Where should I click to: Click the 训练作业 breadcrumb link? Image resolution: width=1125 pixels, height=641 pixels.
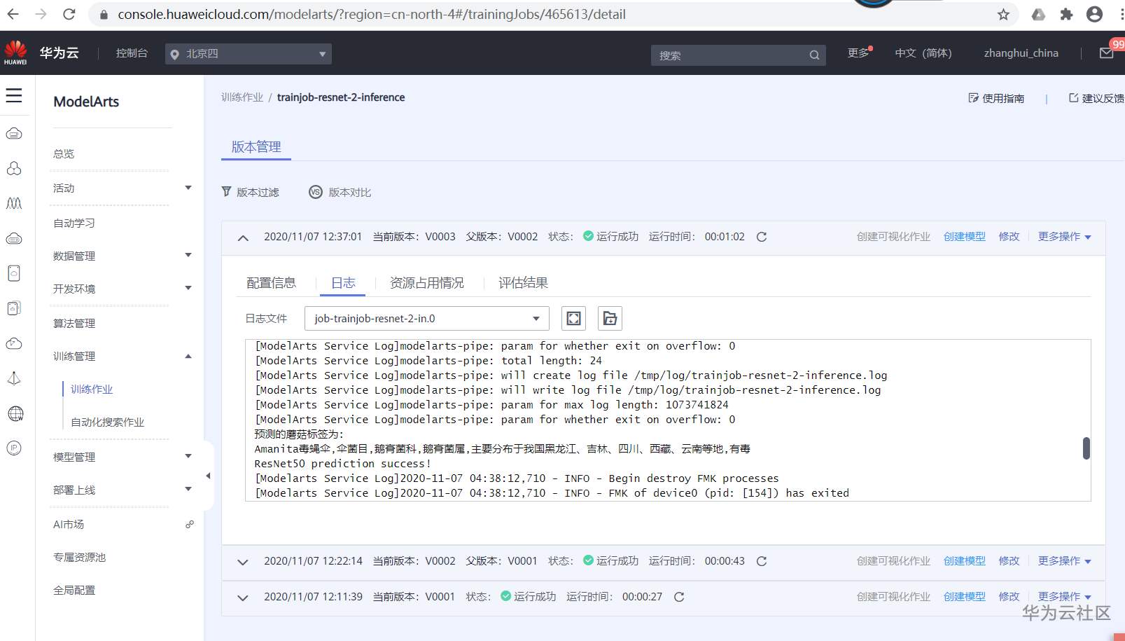tap(242, 97)
